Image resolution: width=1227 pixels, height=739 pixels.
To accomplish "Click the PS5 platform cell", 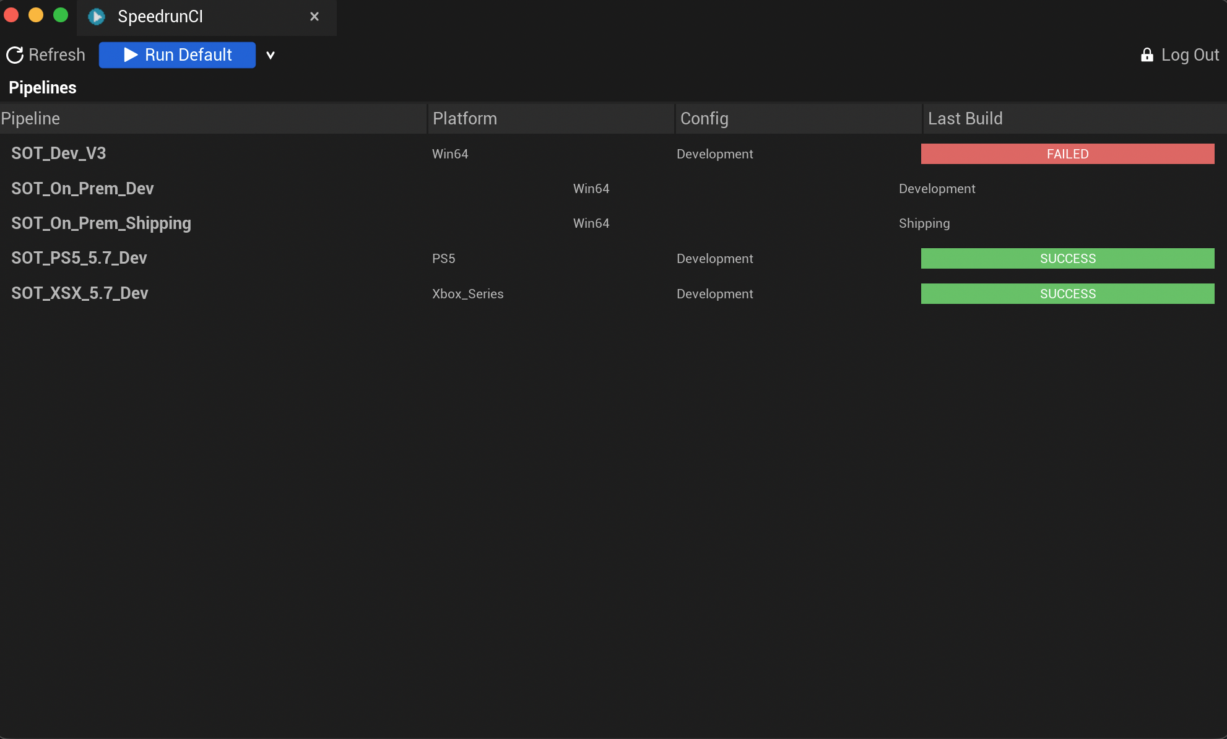I will 444,259.
